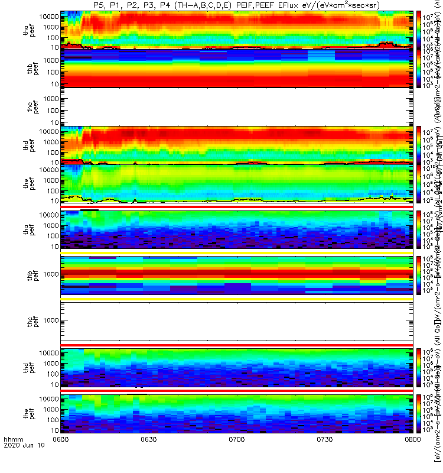The height and width of the screenshot is (473, 443).
Task: Click the 10^10 label on the peef colorbar
Action: (x=428, y=168)
